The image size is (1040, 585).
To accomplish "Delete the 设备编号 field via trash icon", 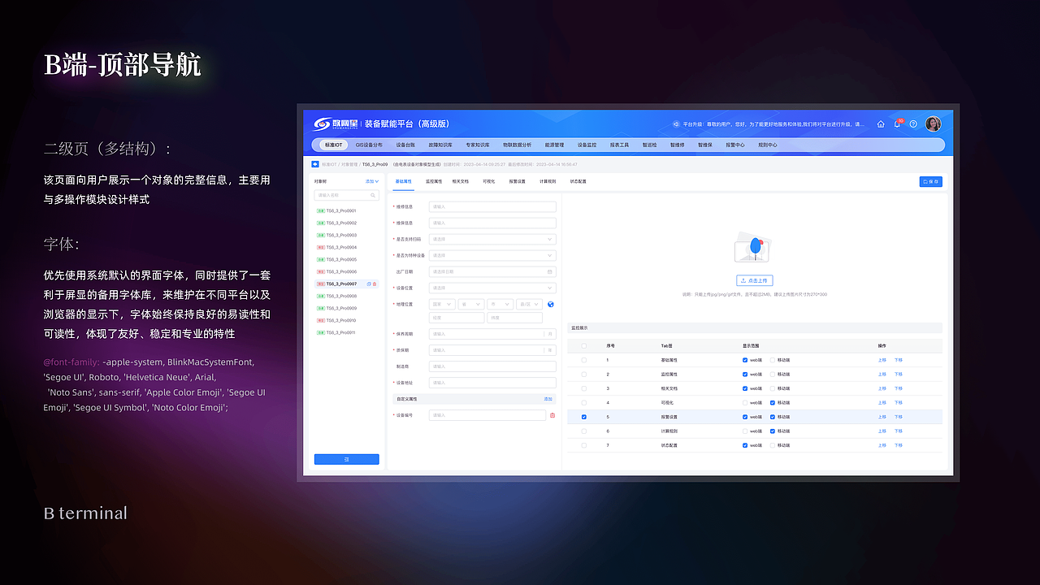I will 552,414.
